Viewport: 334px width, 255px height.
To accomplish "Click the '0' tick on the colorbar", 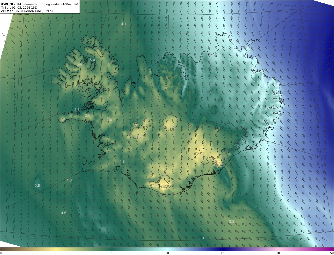I will click(1, 253).
